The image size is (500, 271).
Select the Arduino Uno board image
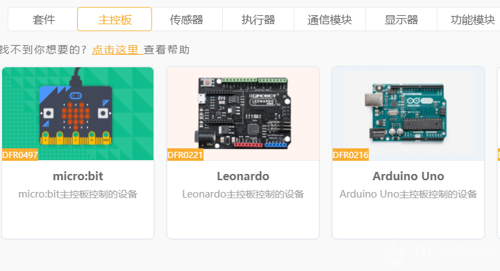point(408,114)
